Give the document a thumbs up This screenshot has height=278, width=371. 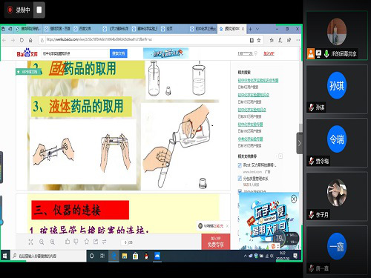click(x=68, y=242)
